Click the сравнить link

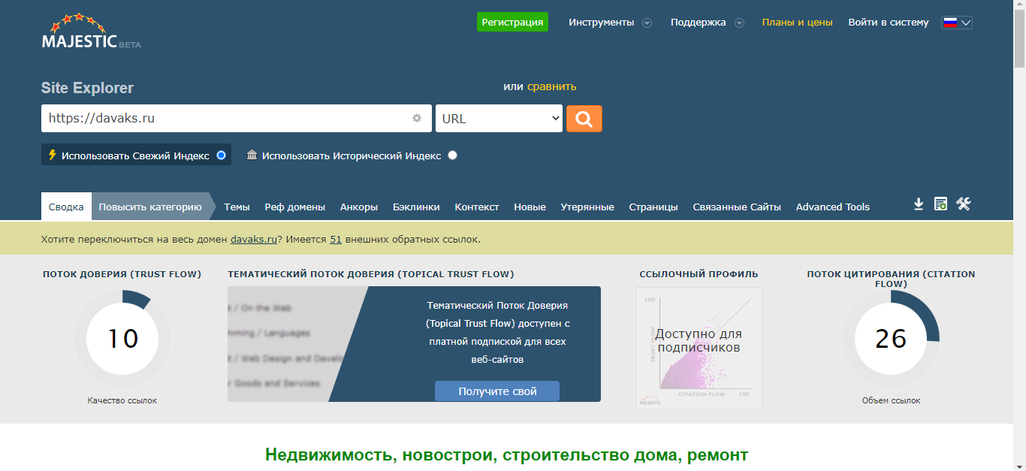click(552, 86)
